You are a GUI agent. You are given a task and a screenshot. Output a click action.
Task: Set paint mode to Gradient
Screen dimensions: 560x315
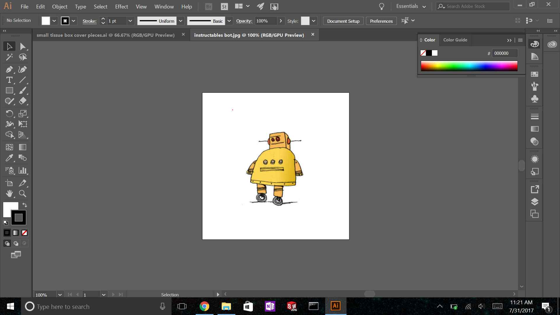[x=16, y=233]
